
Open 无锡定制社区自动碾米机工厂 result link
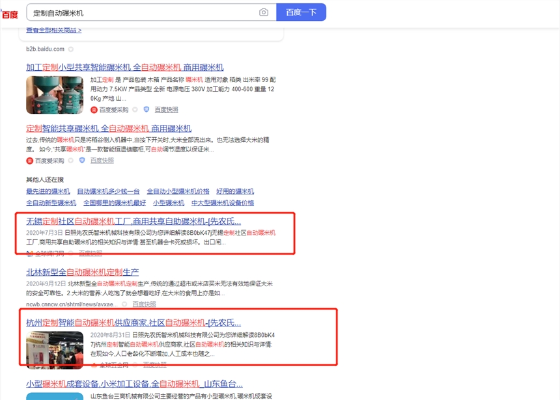pos(133,221)
